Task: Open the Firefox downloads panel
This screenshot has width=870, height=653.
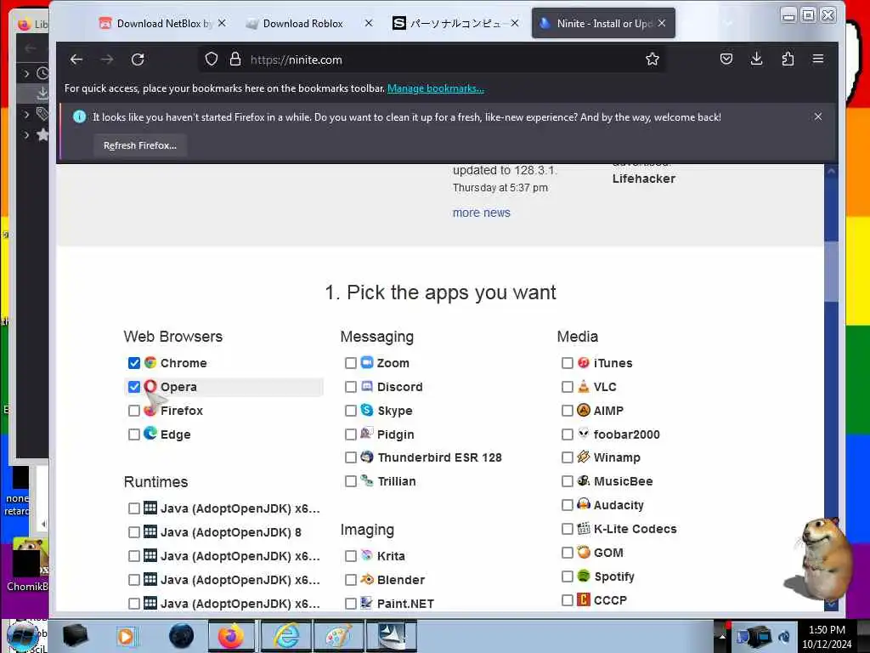Action: click(757, 59)
